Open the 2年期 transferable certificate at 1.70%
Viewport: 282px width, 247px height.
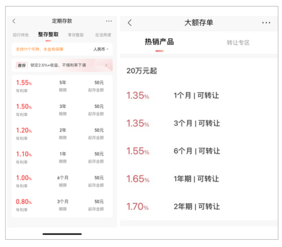(196, 206)
